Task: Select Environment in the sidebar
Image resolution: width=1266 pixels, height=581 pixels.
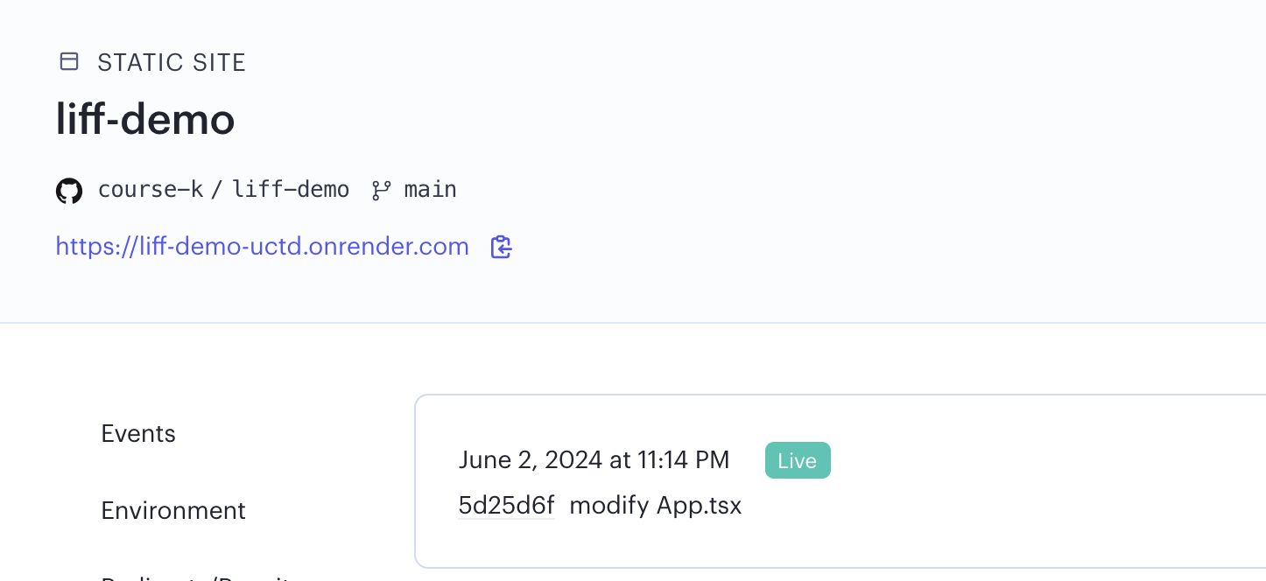Action: 172,510
